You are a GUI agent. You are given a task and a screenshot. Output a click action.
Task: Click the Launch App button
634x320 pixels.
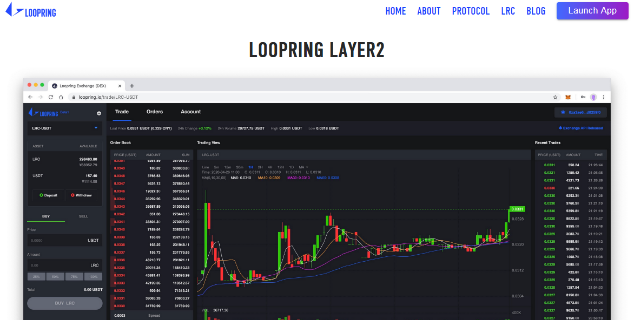[x=592, y=11]
